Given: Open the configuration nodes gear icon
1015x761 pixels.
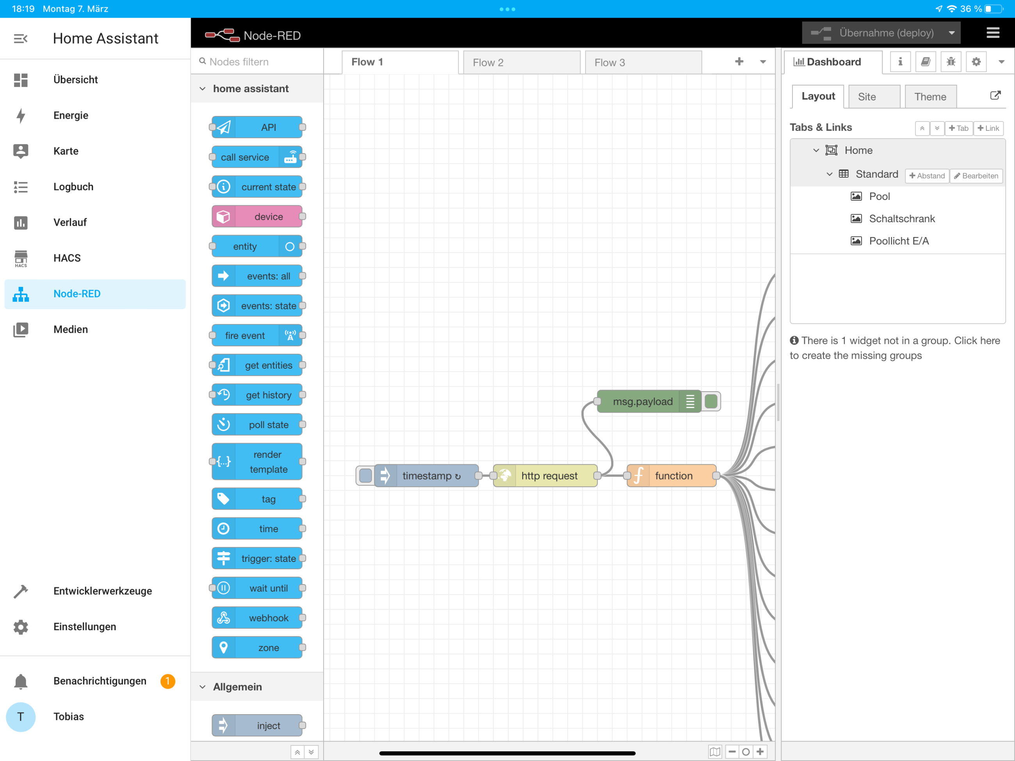Looking at the screenshot, I should click(976, 62).
